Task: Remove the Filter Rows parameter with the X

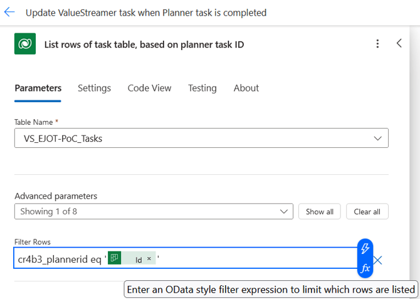Action: point(378,260)
